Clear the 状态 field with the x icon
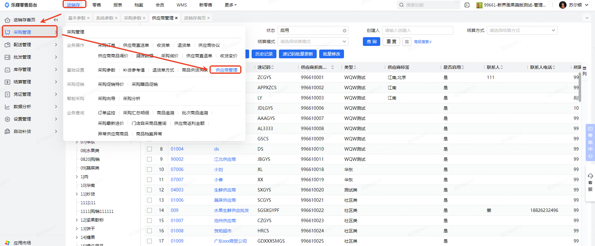Viewport: 595px width, 246px height. 344,31
